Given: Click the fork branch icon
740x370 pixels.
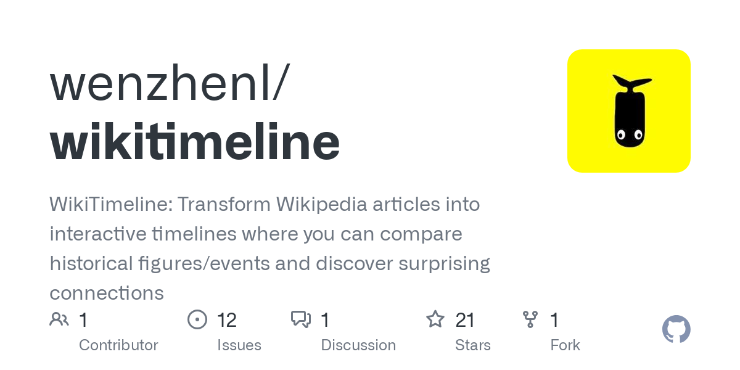Looking at the screenshot, I should coord(530,319).
